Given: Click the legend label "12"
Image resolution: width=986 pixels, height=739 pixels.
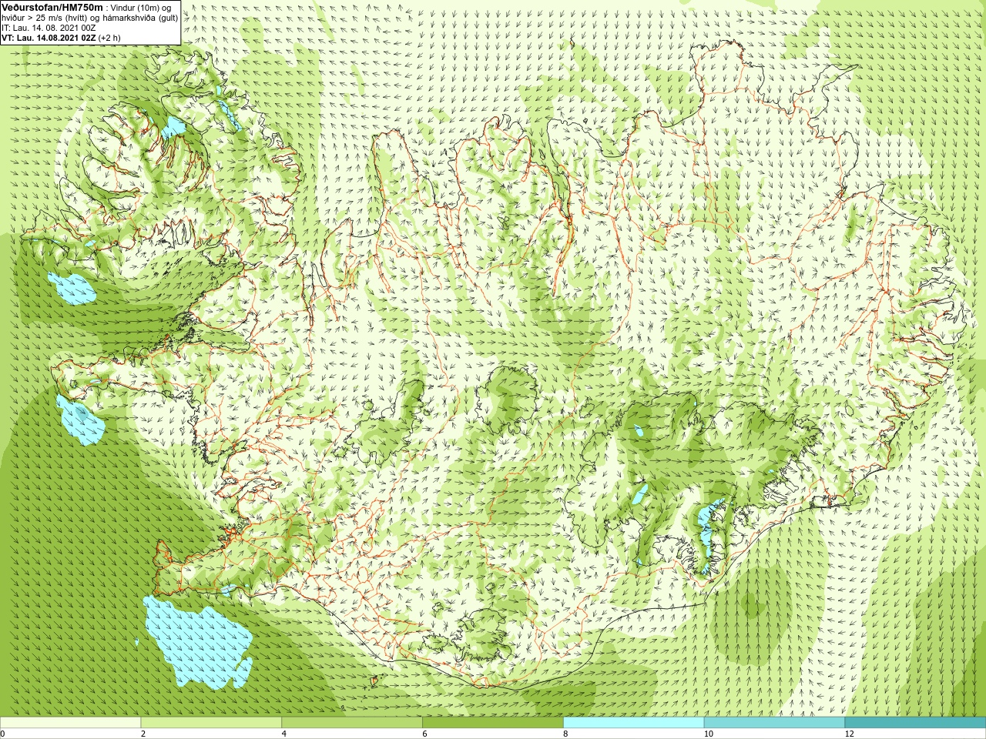Looking at the screenshot, I should click(849, 734).
